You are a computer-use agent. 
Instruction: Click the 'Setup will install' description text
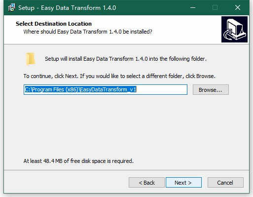pyautogui.click(x=126, y=59)
